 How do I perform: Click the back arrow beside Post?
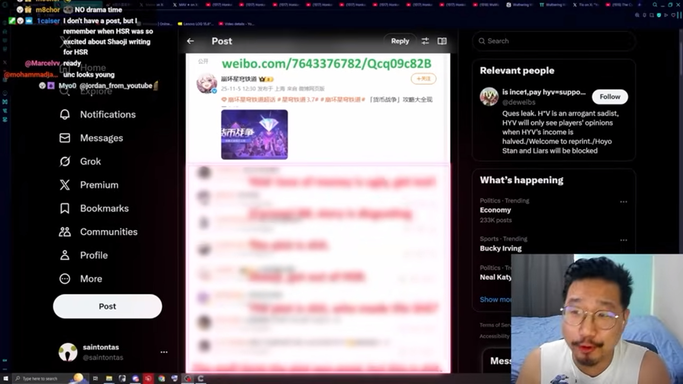coord(190,41)
